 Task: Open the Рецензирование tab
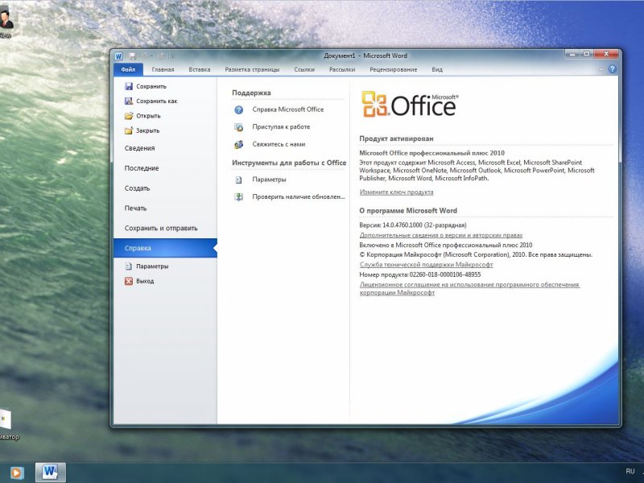pos(394,69)
